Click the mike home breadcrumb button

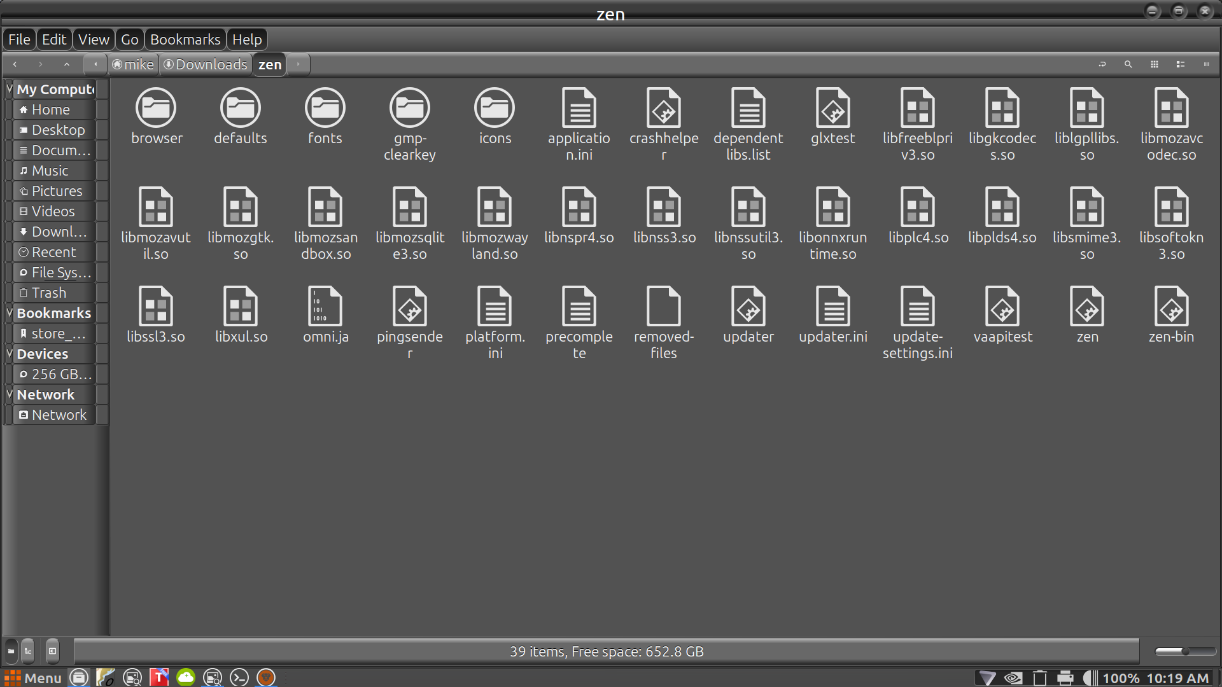[133, 64]
